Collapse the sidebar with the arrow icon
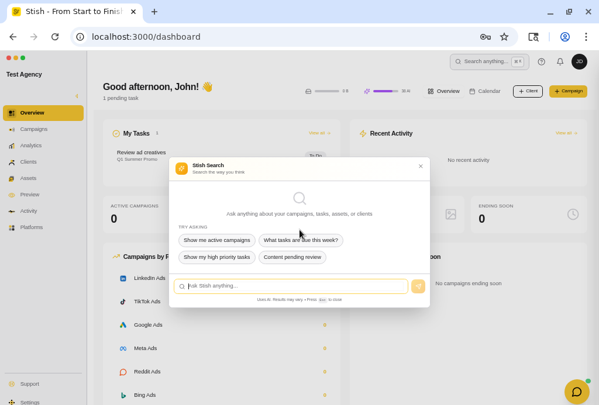The height and width of the screenshot is (405, 599). [77, 96]
